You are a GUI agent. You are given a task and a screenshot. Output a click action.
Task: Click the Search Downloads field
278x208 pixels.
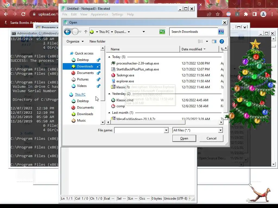(x=193, y=32)
